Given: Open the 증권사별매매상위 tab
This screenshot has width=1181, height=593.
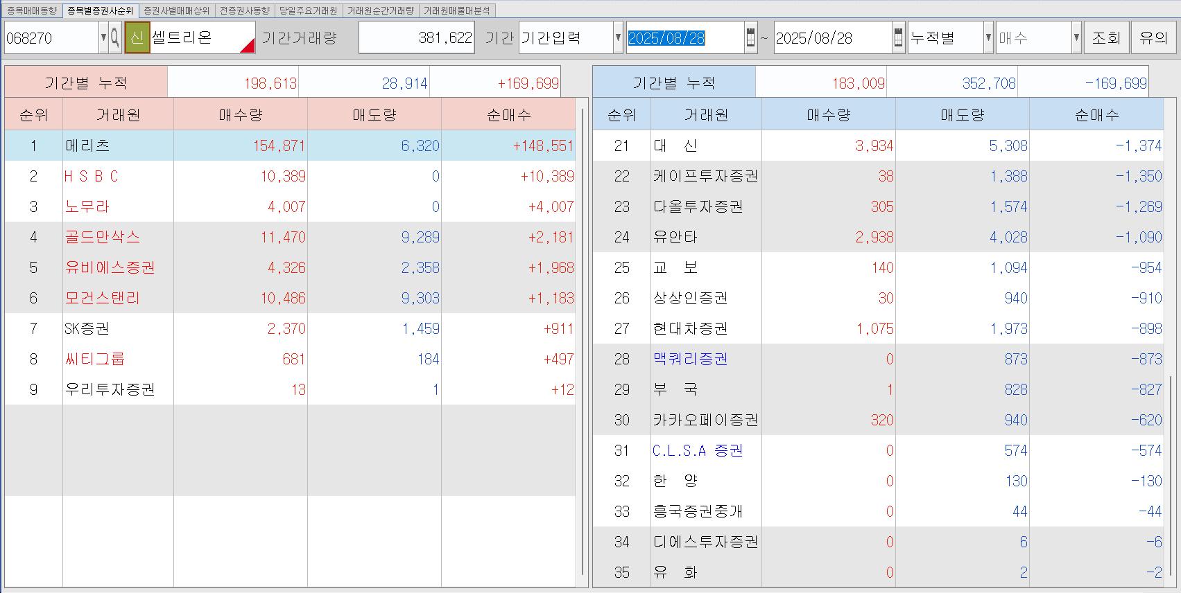Looking at the screenshot, I should (x=176, y=10).
